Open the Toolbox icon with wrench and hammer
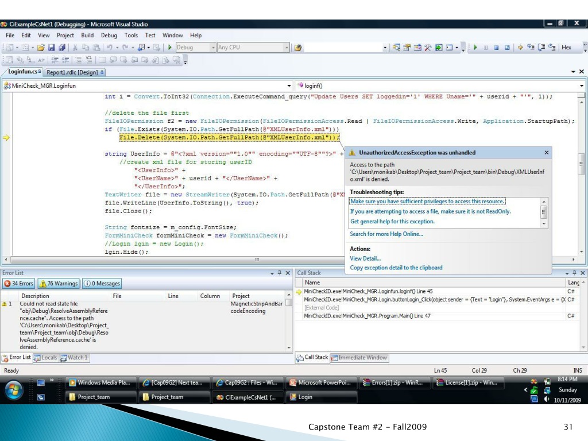The image size is (588, 441). click(x=428, y=48)
